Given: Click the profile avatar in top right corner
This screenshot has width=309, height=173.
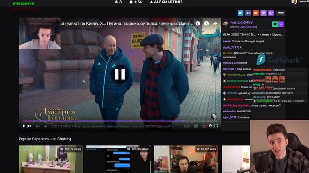Looking at the screenshot, I should pyautogui.click(x=294, y=2).
